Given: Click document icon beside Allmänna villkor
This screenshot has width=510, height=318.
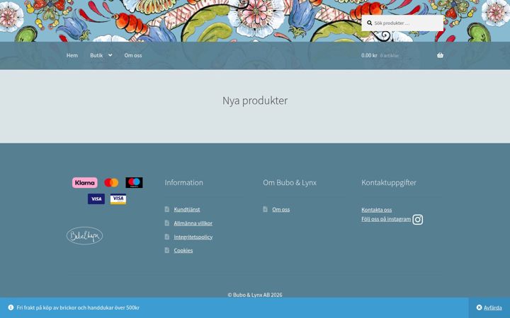Looking at the screenshot, I should (x=167, y=223).
